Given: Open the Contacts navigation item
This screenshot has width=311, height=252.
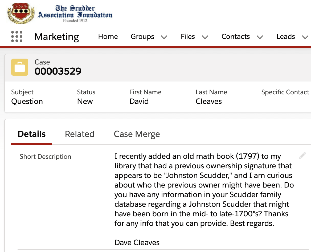Looking at the screenshot, I should (235, 36).
